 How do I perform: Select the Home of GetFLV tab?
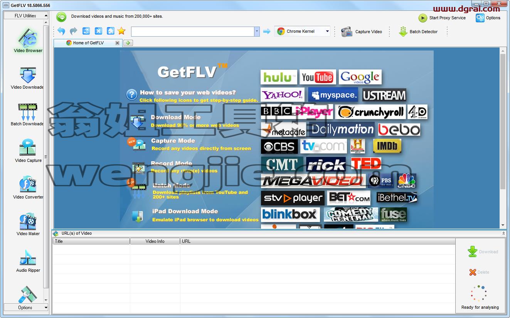point(88,43)
